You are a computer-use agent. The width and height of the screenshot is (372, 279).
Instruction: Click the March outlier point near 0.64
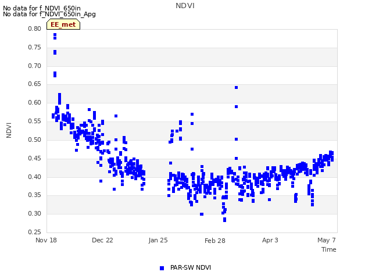click(x=237, y=88)
